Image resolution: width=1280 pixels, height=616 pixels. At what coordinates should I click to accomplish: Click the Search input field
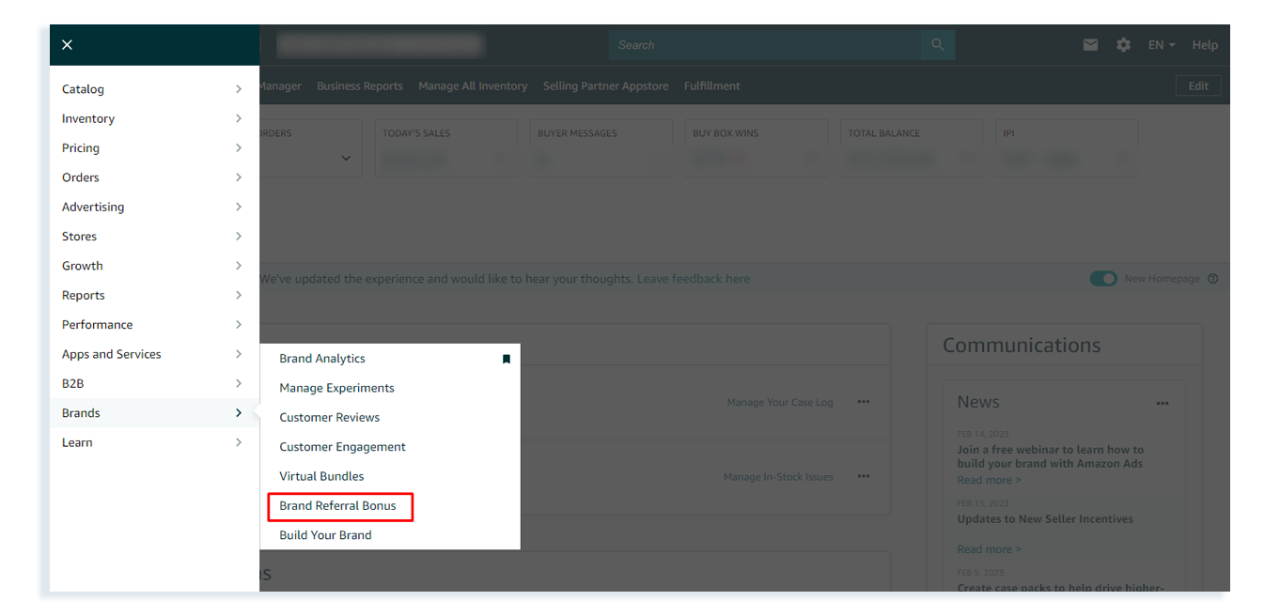click(765, 45)
